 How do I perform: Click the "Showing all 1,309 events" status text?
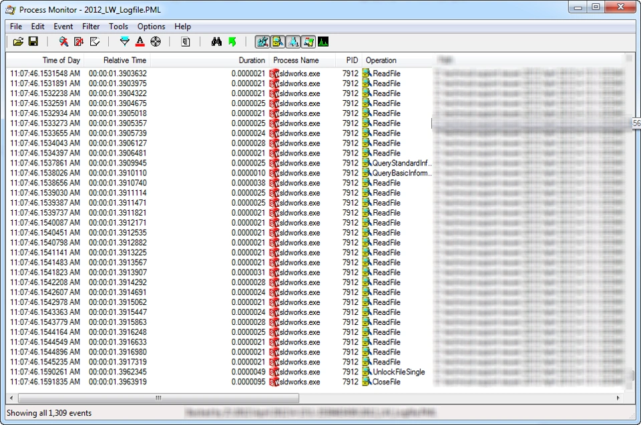[49, 413]
